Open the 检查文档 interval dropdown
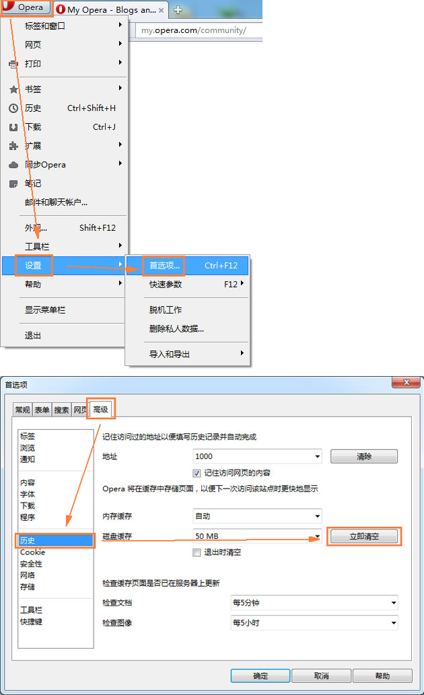 [x=314, y=603]
